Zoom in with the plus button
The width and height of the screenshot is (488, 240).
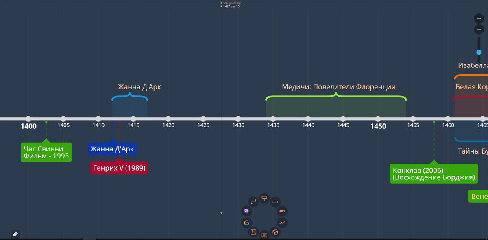coord(479,19)
